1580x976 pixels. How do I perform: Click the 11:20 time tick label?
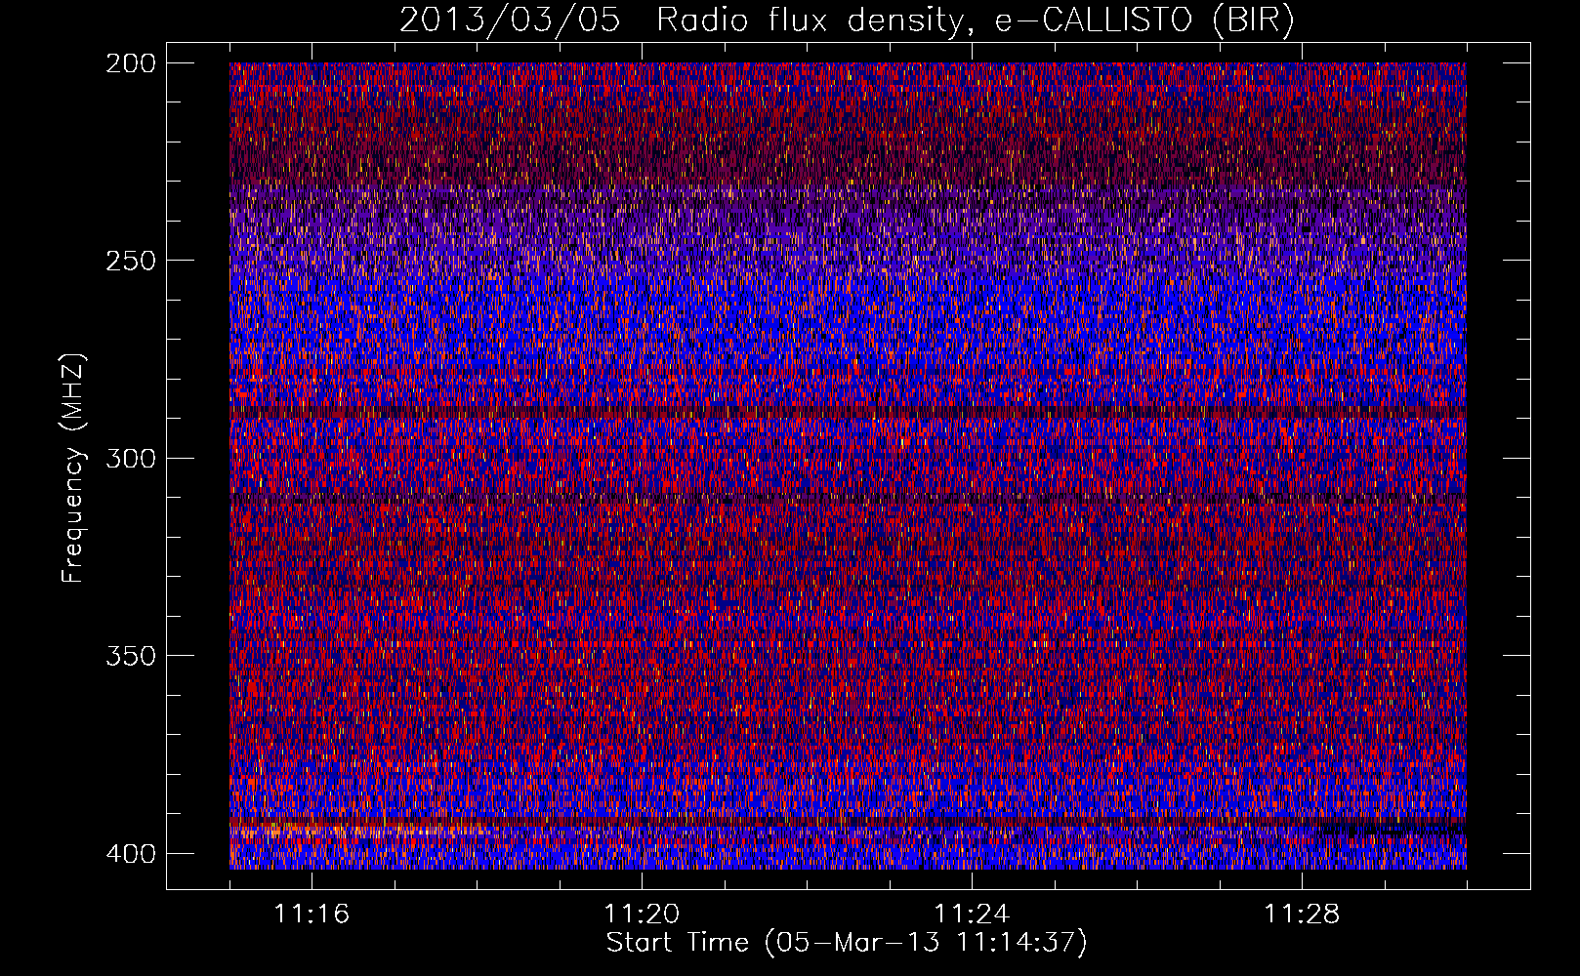point(642,914)
